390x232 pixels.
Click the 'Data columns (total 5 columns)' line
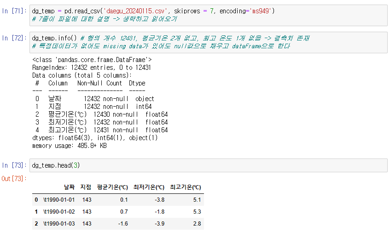point(82,75)
